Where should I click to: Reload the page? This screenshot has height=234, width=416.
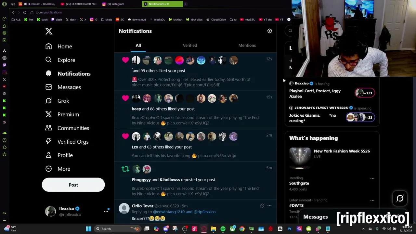(x=25, y=12)
